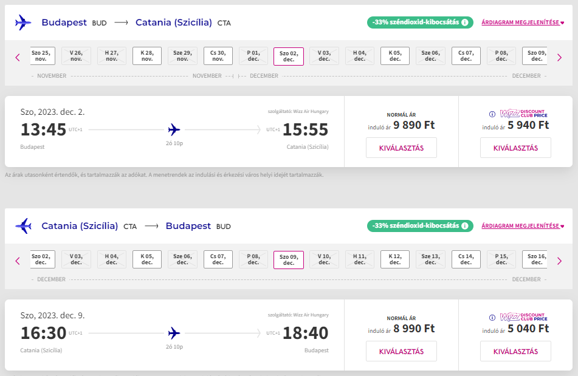Show earlier outbound dates with left arrow

[x=18, y=58]
